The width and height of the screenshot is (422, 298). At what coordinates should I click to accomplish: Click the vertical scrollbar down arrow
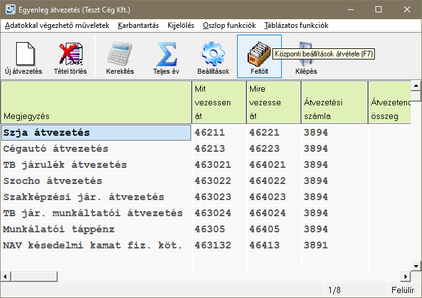[x=417, y=265]
